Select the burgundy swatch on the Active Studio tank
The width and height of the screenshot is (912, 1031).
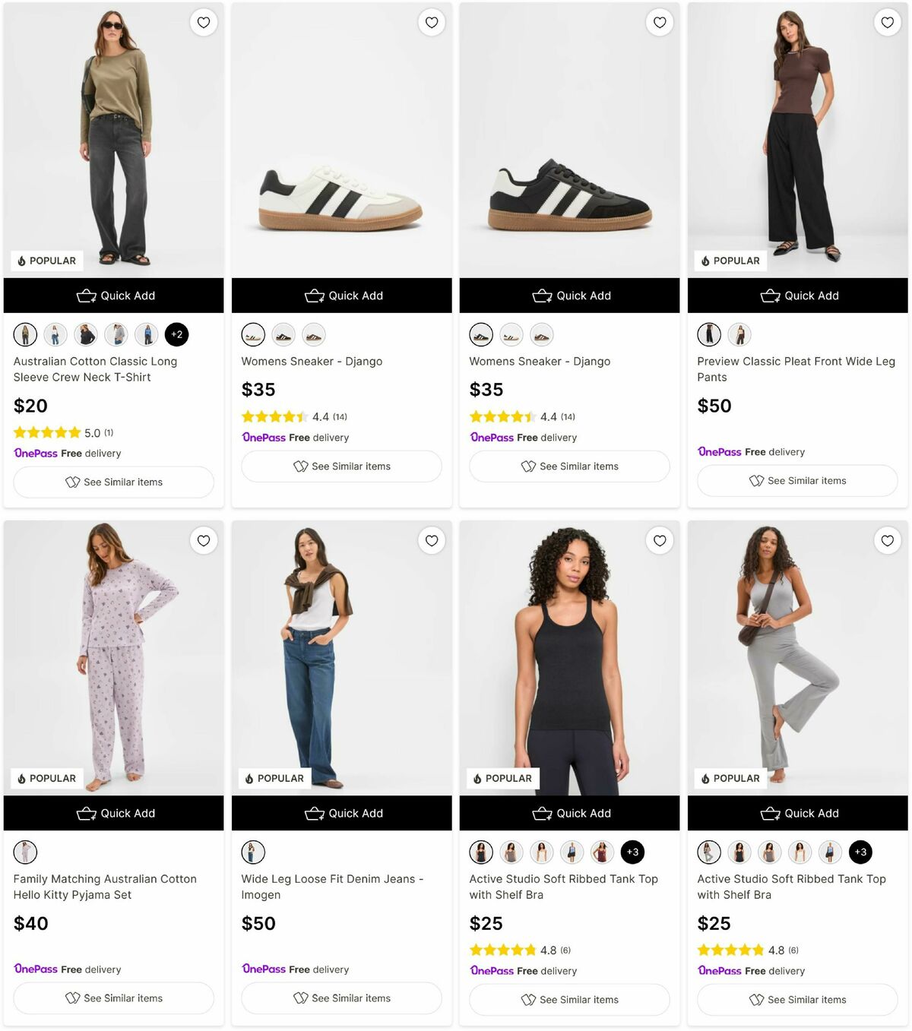coord(602,852)
